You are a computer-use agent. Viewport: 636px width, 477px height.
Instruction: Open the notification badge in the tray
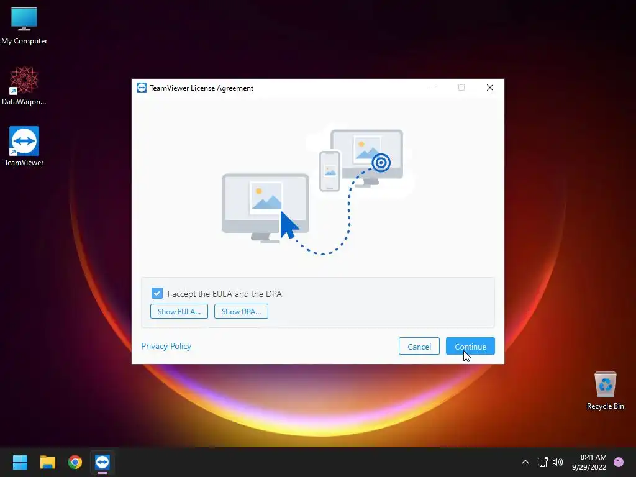tap(619, 462)
